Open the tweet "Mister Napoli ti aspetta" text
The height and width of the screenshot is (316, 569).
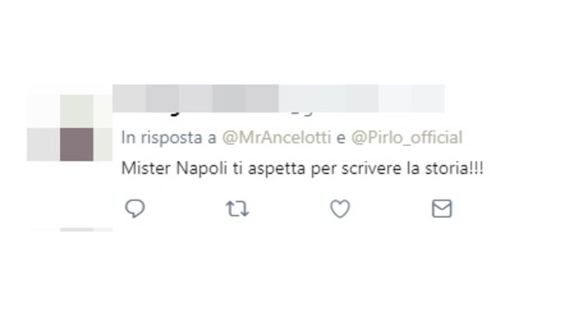pyautogui.click(x=302, y=168)
